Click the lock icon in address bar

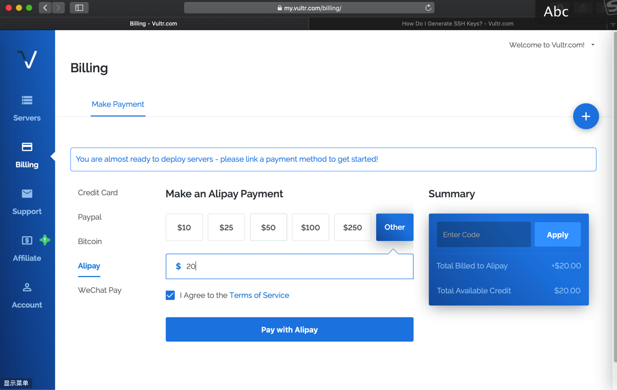pos(279,8)
